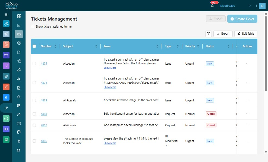Viewport: 268px width, 162px height.
Task: Tick the select-all checkbox in table header
Action: (34, 46)
